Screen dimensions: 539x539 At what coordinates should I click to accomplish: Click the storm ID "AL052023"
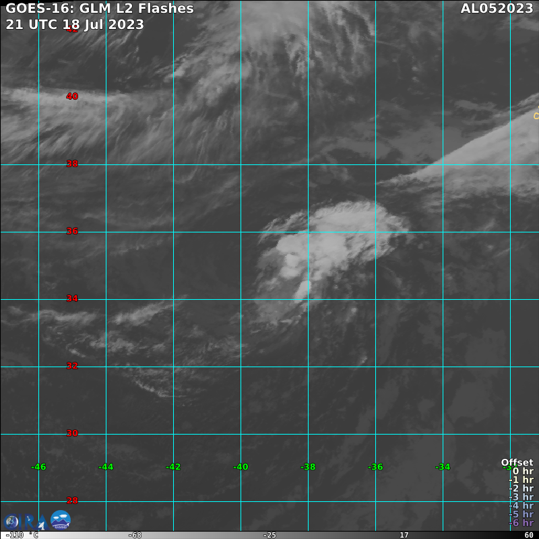point(497,8)
